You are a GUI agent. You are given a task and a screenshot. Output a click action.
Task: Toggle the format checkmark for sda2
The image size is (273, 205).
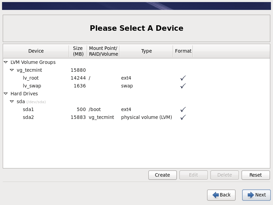[x=183, y=117]
